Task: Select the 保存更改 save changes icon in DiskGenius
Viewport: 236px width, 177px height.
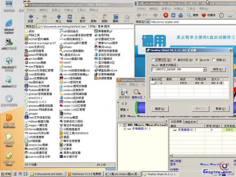Action: 124,91
